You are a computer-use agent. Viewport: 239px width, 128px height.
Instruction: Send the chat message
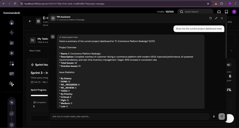click(222, 116)
